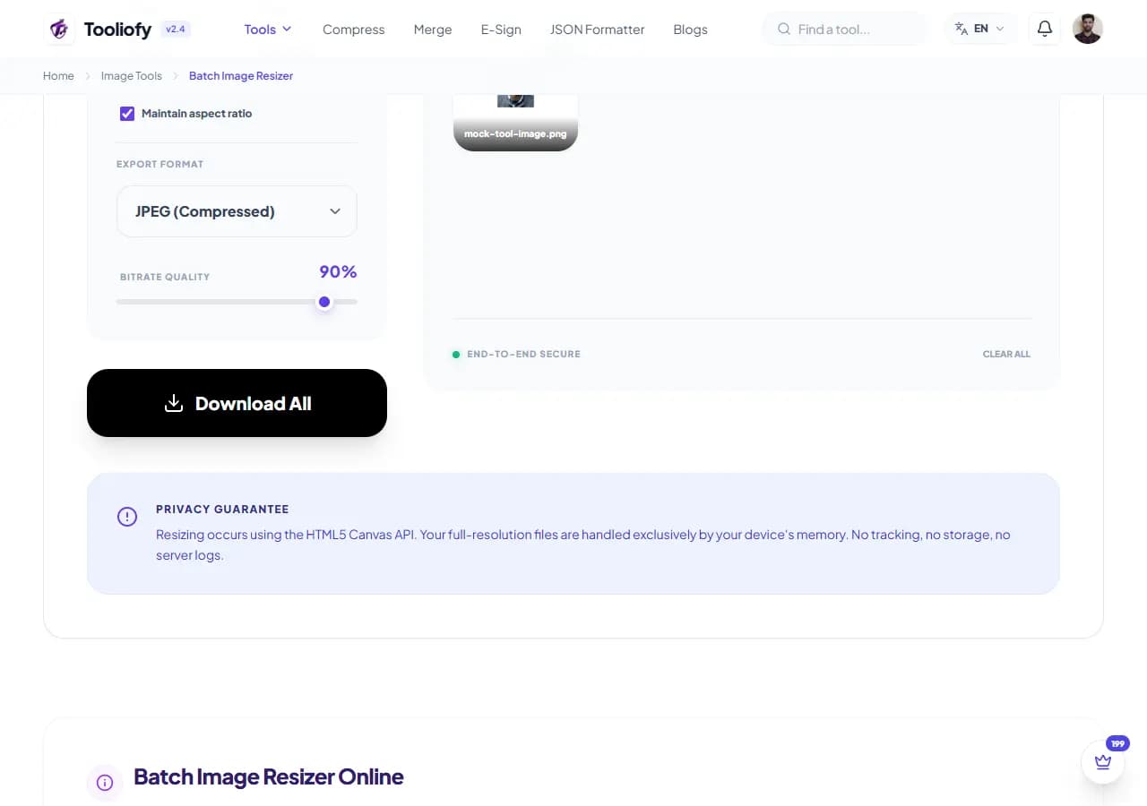Click the v2.4 version badge
Image resolution: width=1147 pixels, height=806 pixels.
point(176,30)
